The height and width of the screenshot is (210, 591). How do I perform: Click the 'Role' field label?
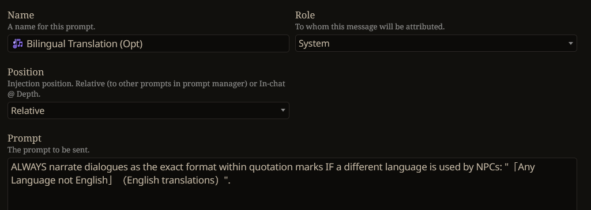click(x=305, y=15)
